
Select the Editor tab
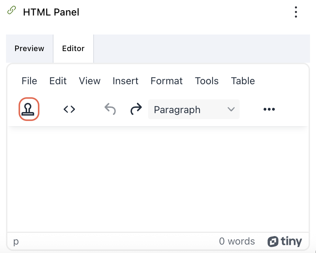click(73, 48)
